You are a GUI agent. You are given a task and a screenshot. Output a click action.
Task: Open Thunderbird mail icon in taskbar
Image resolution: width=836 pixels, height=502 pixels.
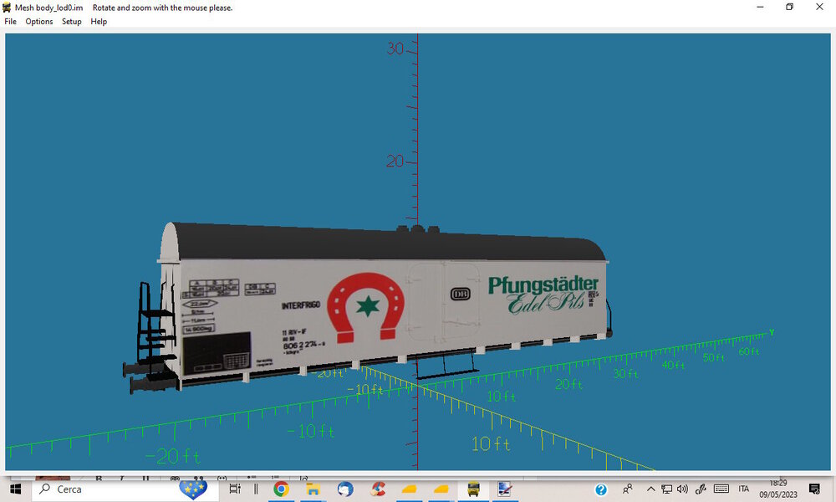(x=345, y=489)
